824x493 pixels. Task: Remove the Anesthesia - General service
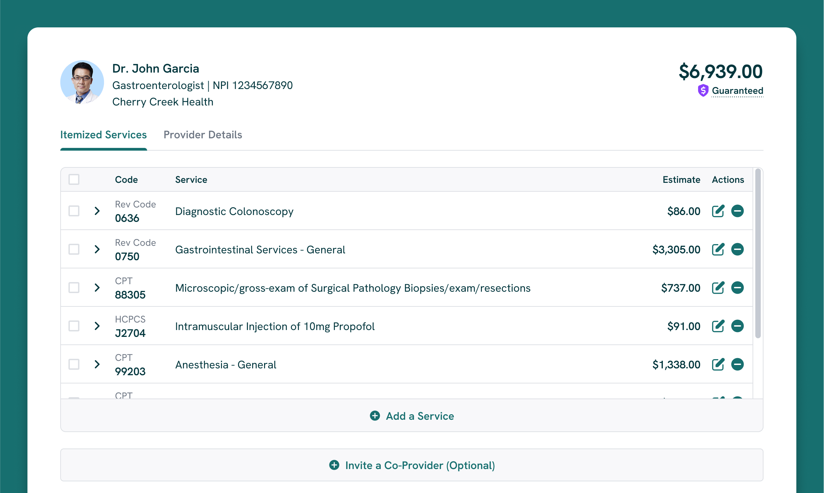click(737, 364)
